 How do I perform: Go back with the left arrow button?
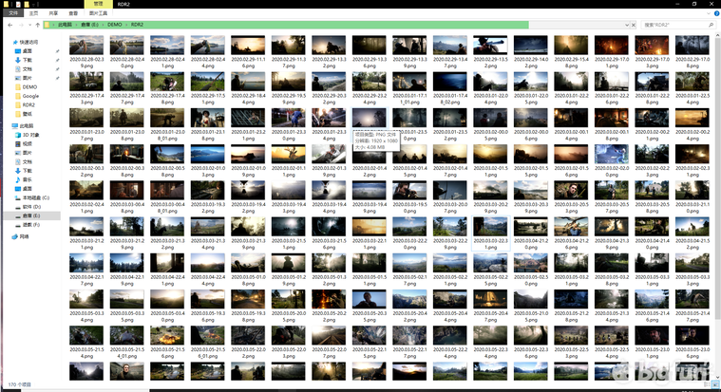pos(10,25)
